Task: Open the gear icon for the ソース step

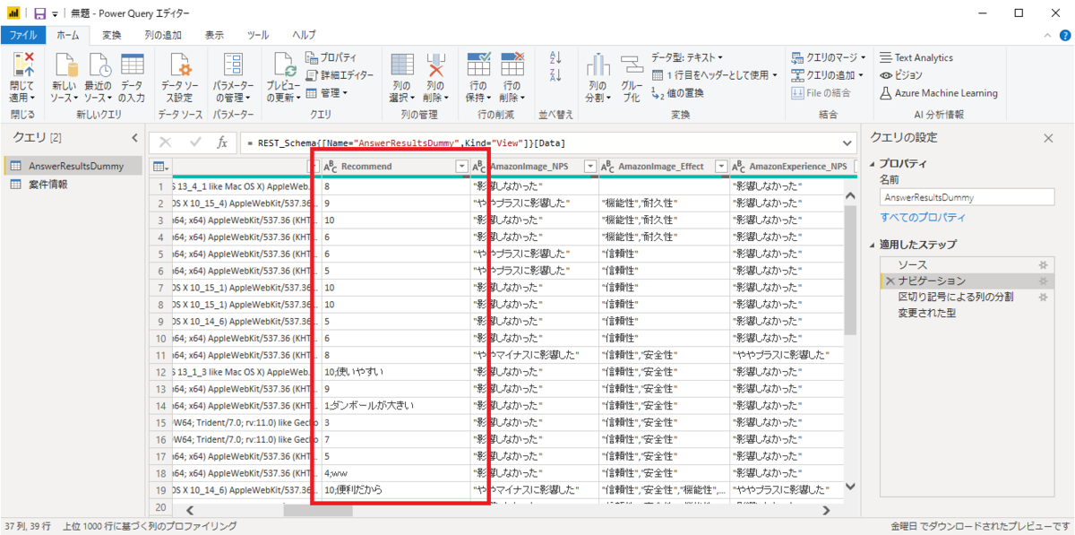Action: tap(1043, 266)
